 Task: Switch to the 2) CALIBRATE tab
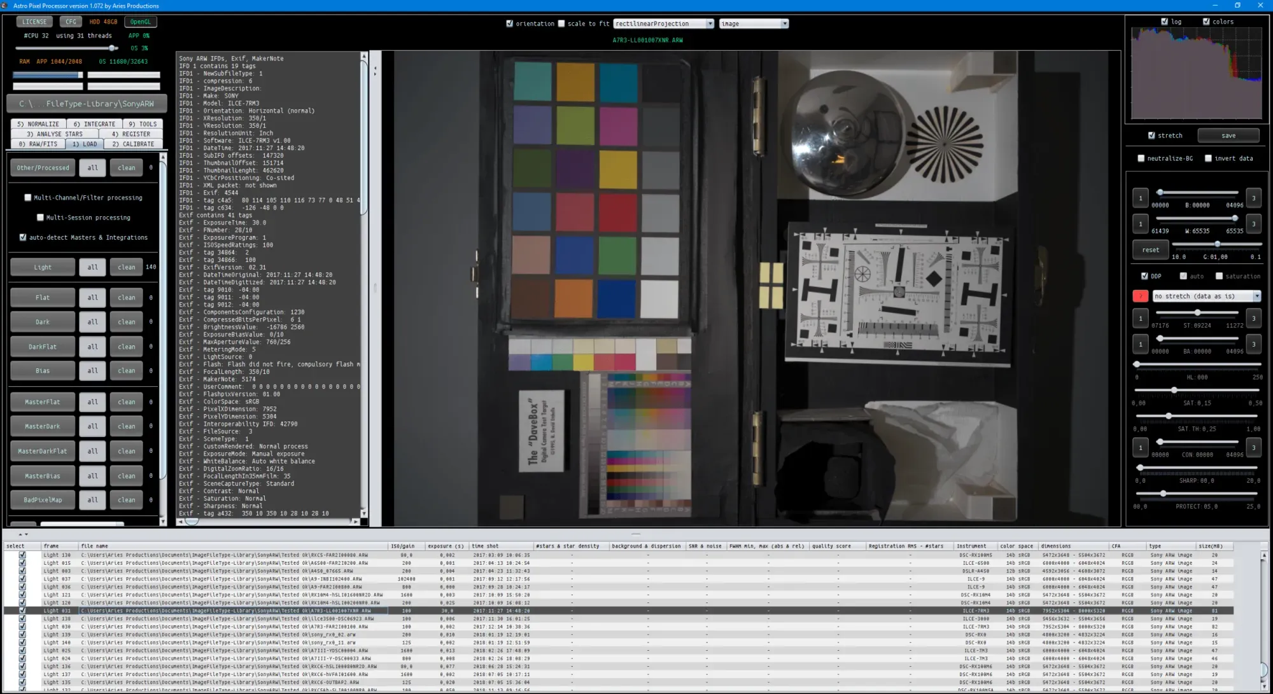134,144
